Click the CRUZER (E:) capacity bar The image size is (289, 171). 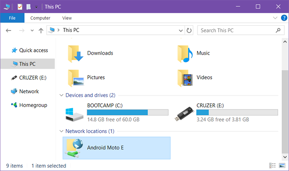tap(237, 113)
